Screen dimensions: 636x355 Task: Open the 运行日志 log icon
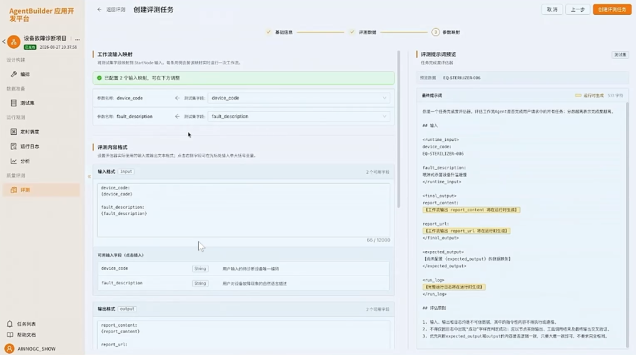(14, 147)
